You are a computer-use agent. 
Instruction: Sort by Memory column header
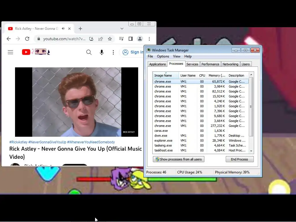pos(217,75)
